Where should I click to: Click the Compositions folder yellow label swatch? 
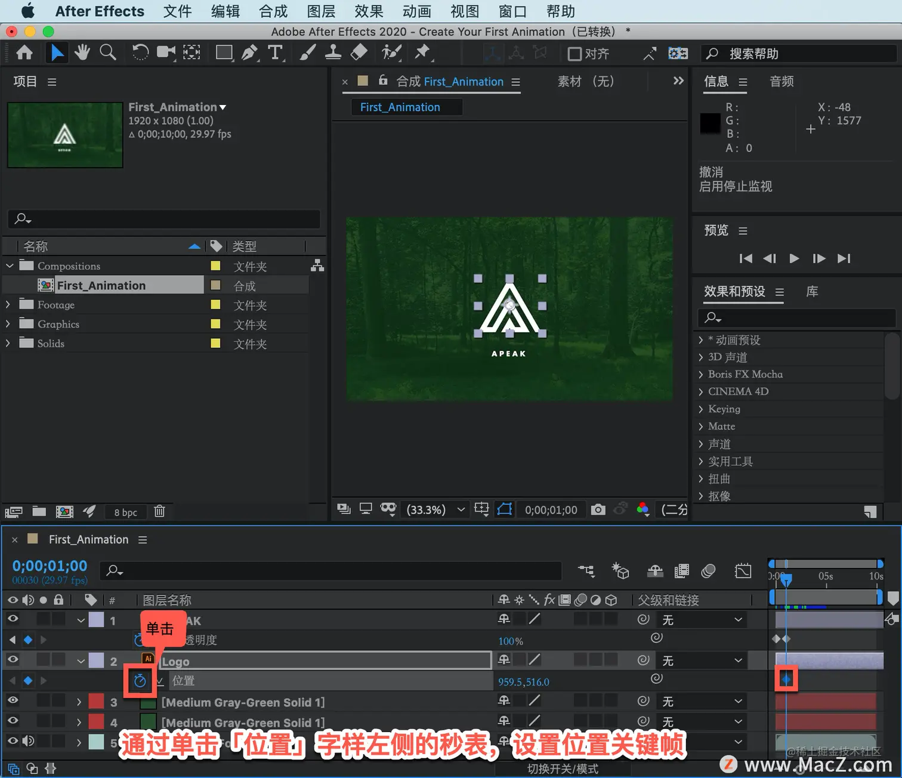click(x=216, y=265)
